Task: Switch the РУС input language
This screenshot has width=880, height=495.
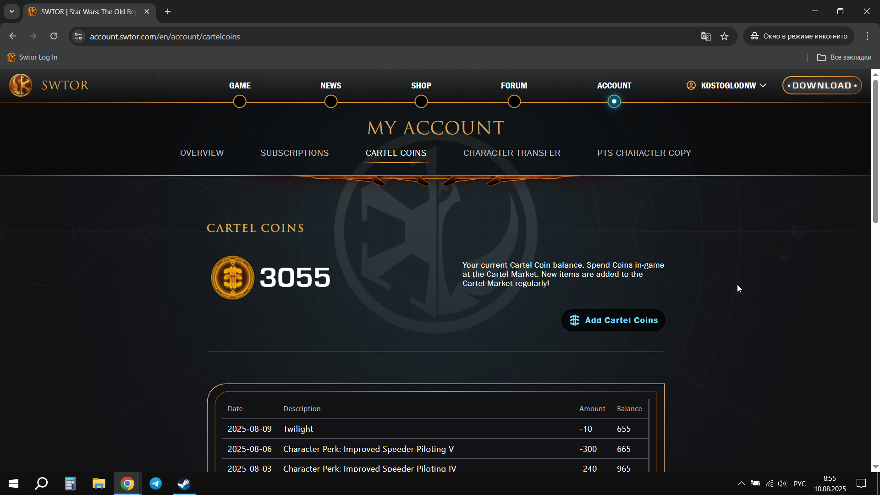Action: point(800,484)
